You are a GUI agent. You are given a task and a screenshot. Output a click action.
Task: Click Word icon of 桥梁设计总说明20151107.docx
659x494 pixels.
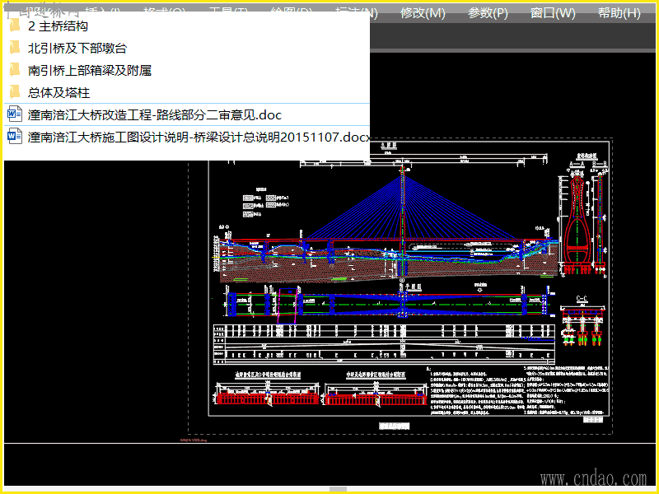click(15, 137)
